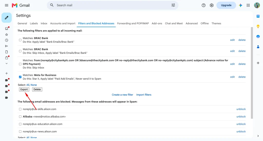Open the Google apps grid
The image size is (263, 141).
[248, 5]
